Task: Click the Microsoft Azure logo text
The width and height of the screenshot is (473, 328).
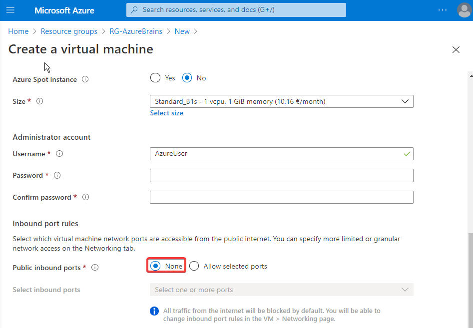Action: click(x=64, y=10)
